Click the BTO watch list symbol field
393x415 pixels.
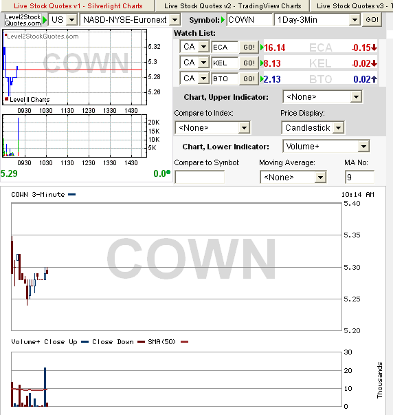225,79
